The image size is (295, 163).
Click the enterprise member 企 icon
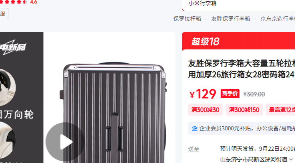coord(194,128)
